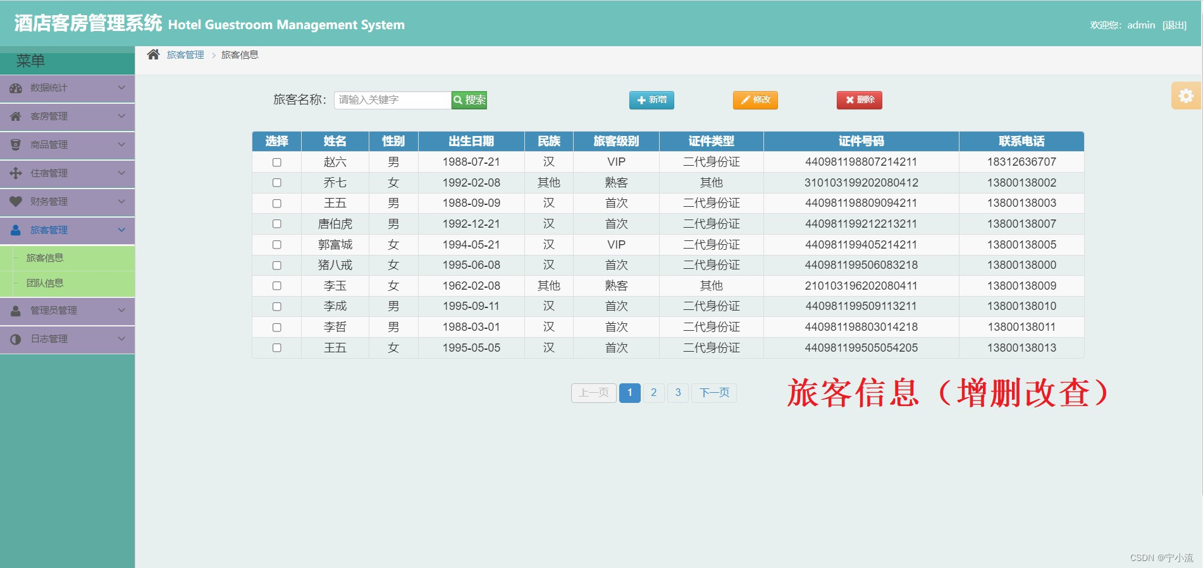Click 上一页 previous page button
Viewport: 1203px width, 568px height.
pyautogui.click(x=594, y=393)
